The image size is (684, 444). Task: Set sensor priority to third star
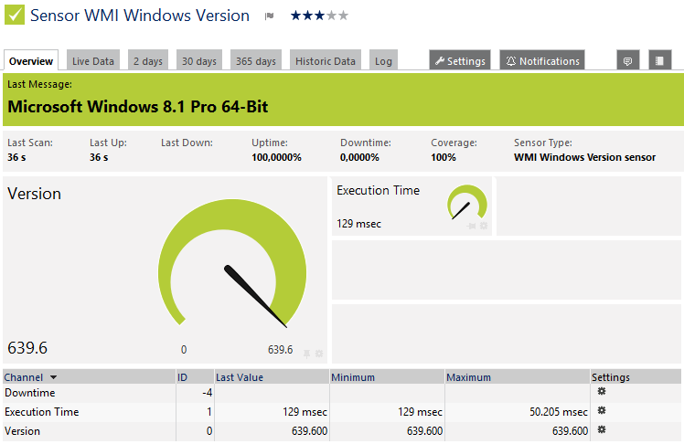pos(319,16)
